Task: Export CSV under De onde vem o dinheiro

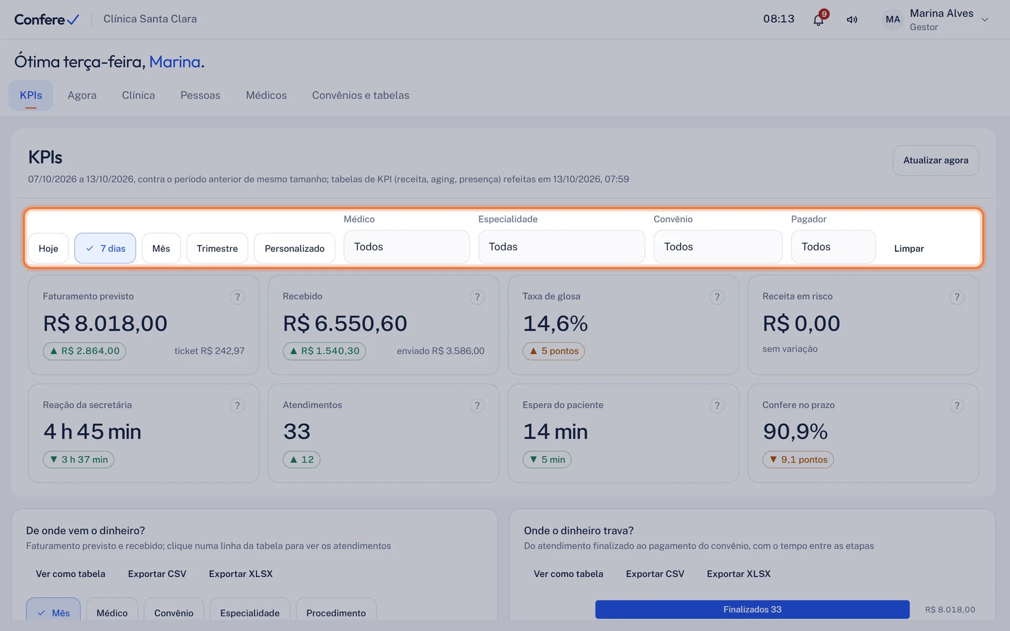Action: point(157,574)
